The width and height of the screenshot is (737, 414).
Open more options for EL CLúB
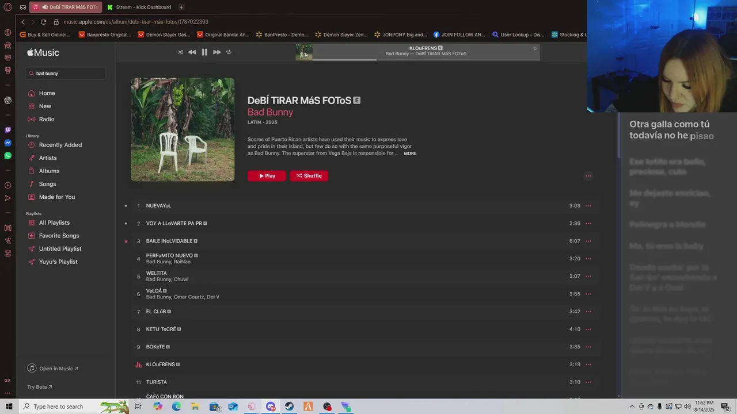pyautogui.click(x=588, y=312)
